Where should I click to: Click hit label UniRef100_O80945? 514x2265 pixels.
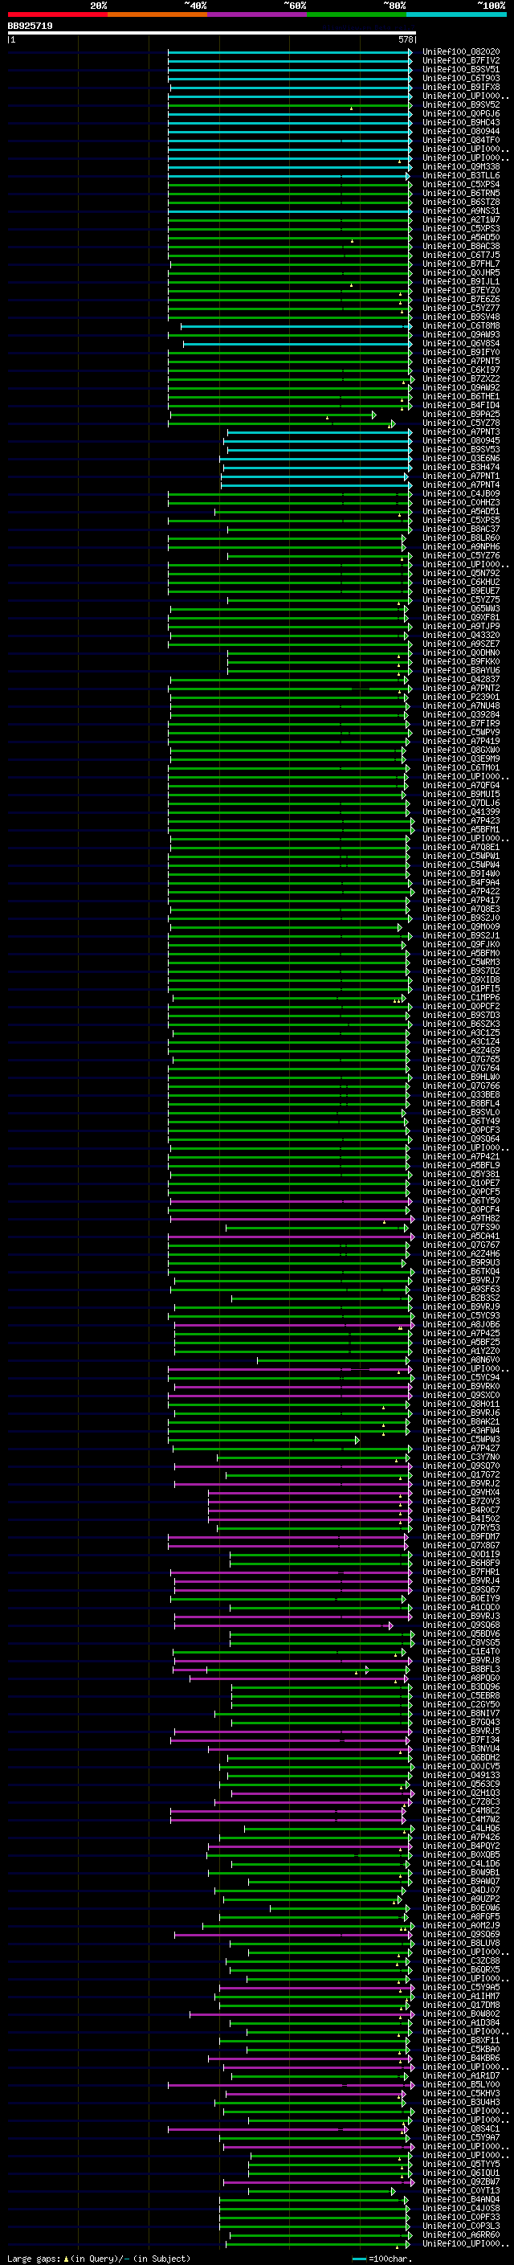(x=460, y=440)
